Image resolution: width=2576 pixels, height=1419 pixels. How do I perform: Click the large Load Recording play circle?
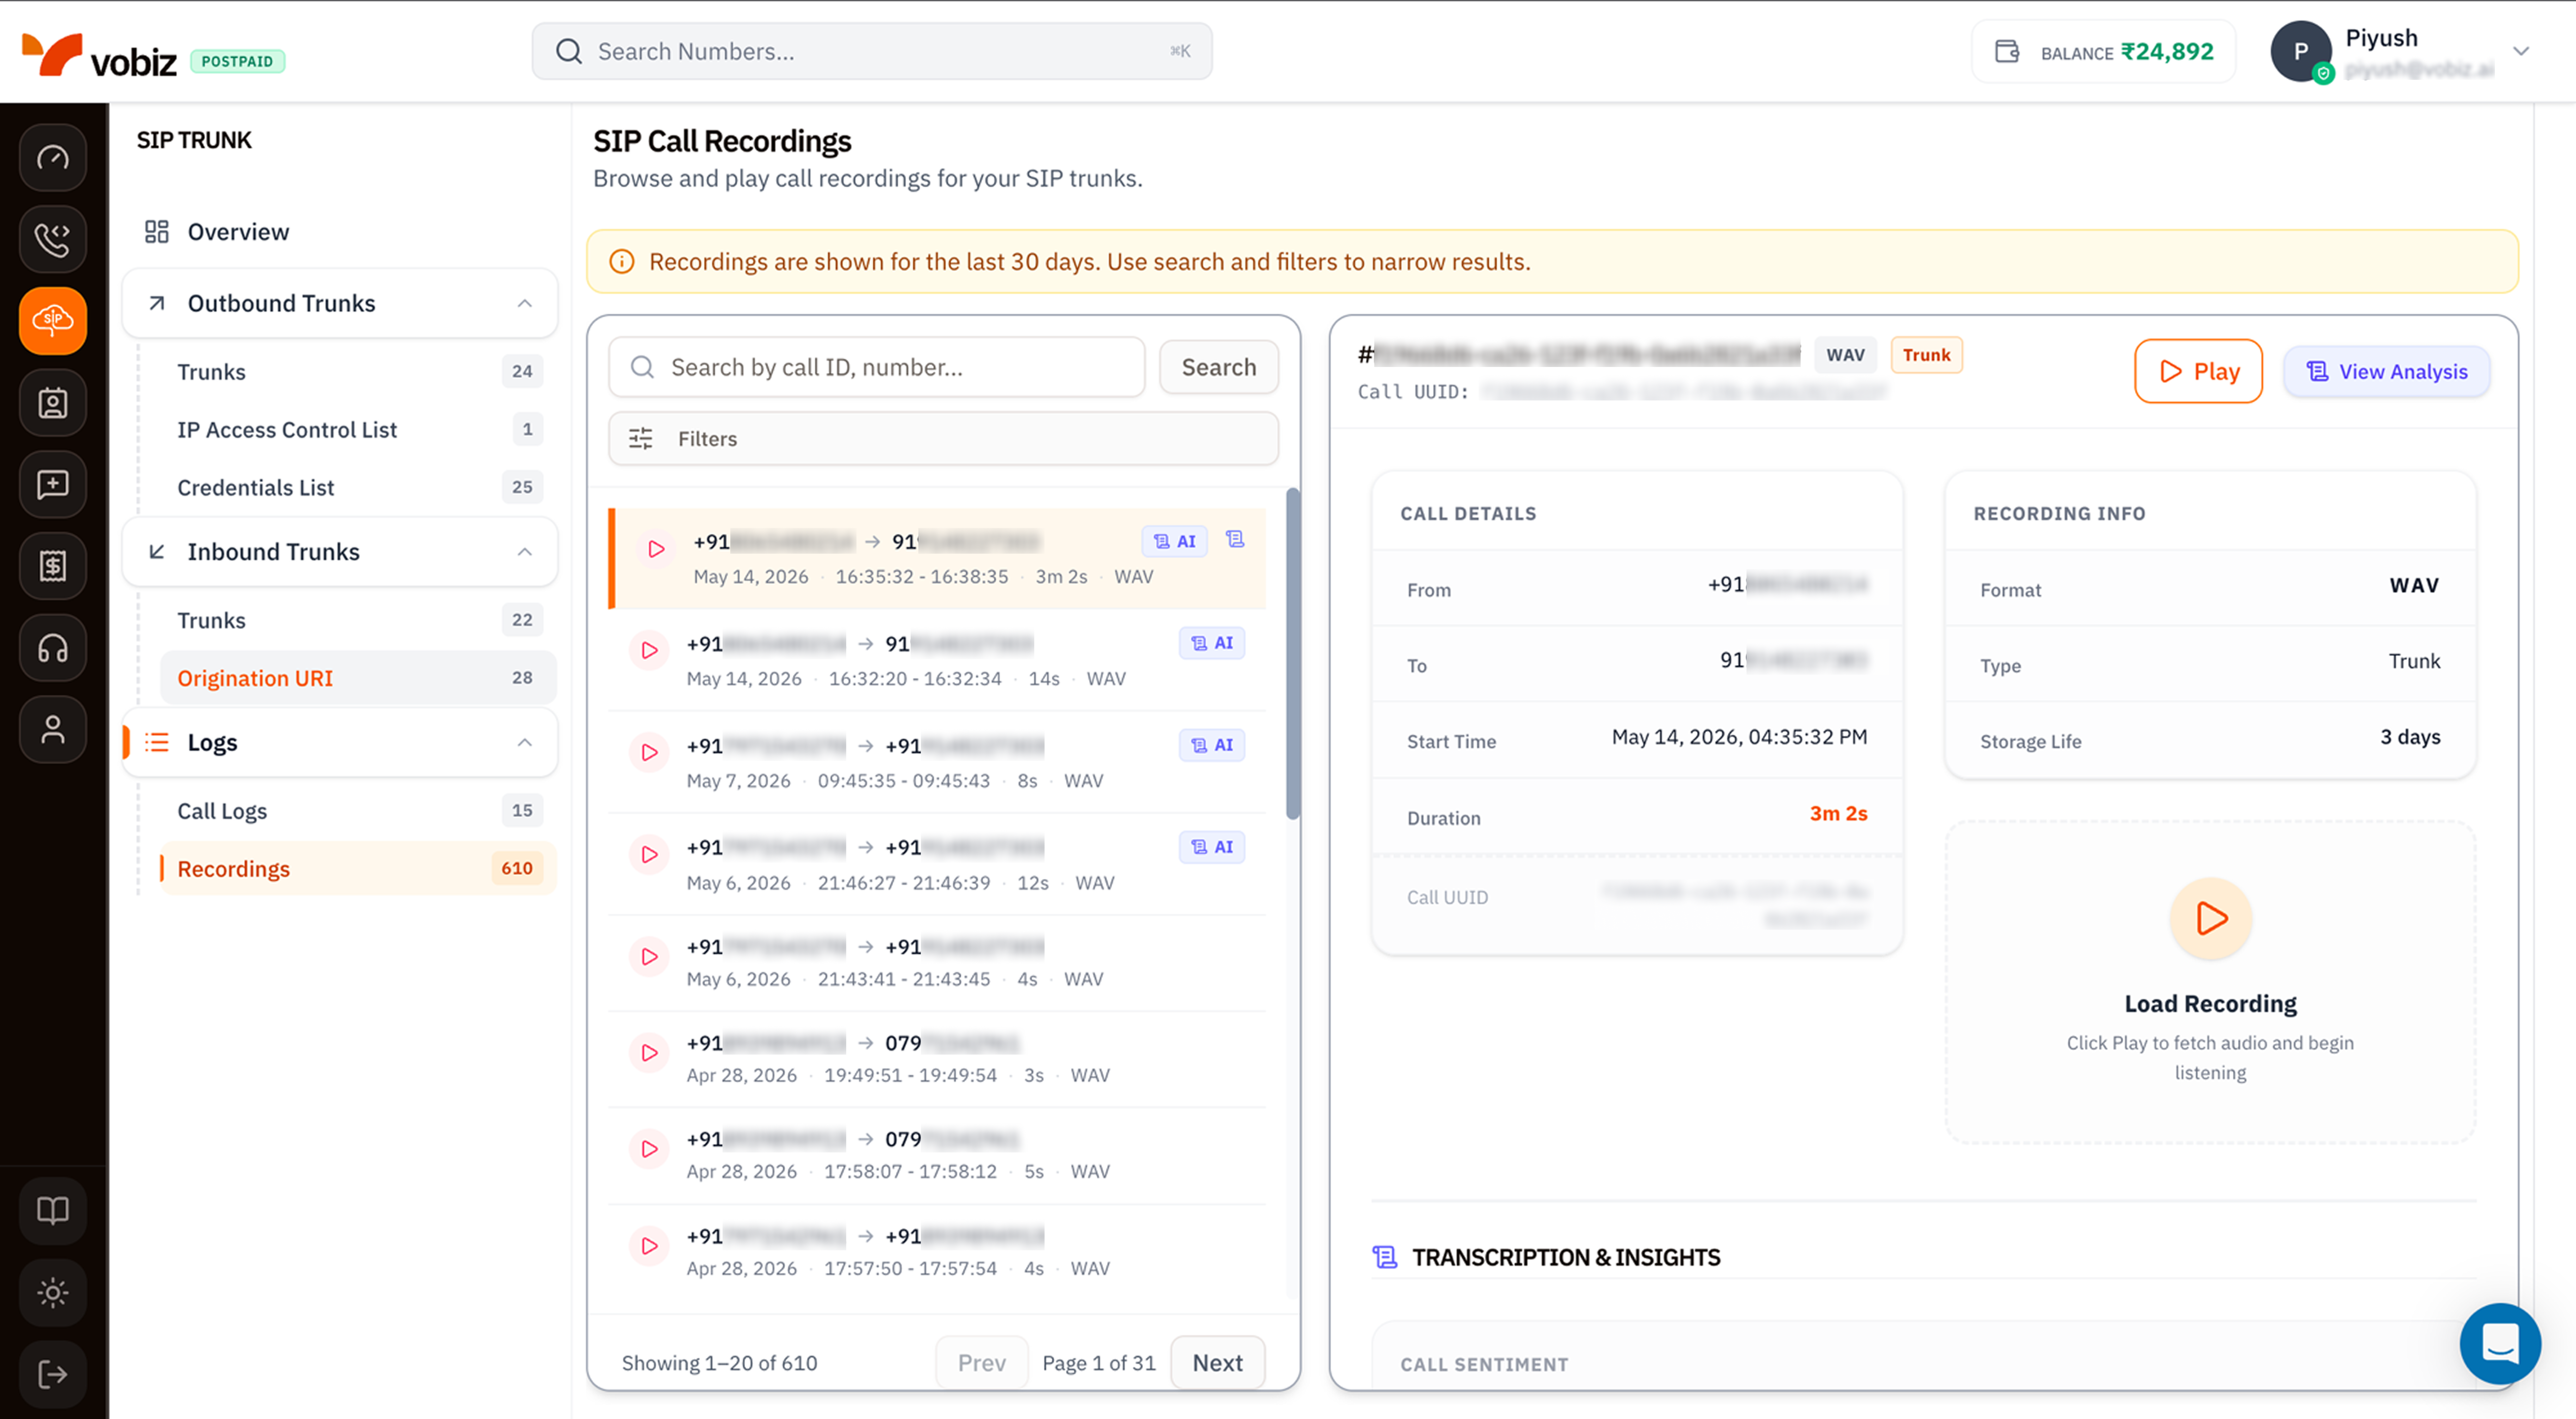point(2211,918)
